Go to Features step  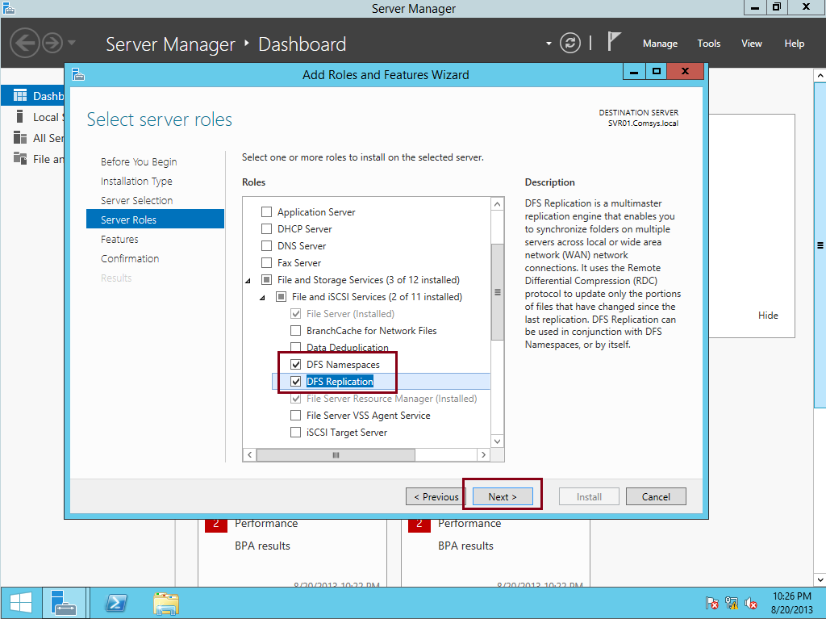tap(119, 240)
